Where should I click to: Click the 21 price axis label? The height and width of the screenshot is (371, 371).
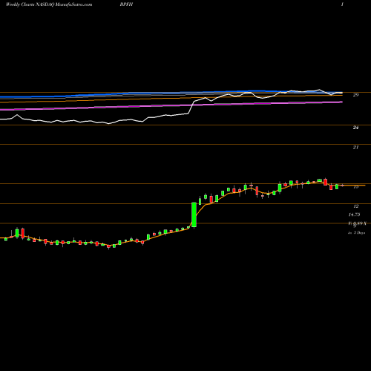coord(355,148)
